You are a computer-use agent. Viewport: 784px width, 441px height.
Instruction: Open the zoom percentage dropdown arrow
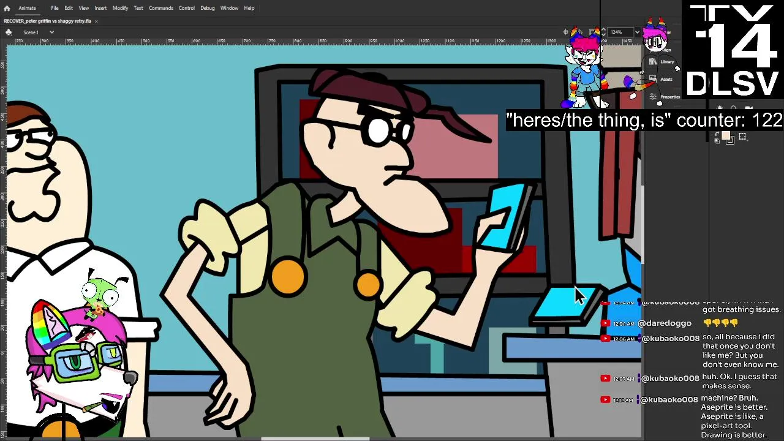click(x=637, y=32)
